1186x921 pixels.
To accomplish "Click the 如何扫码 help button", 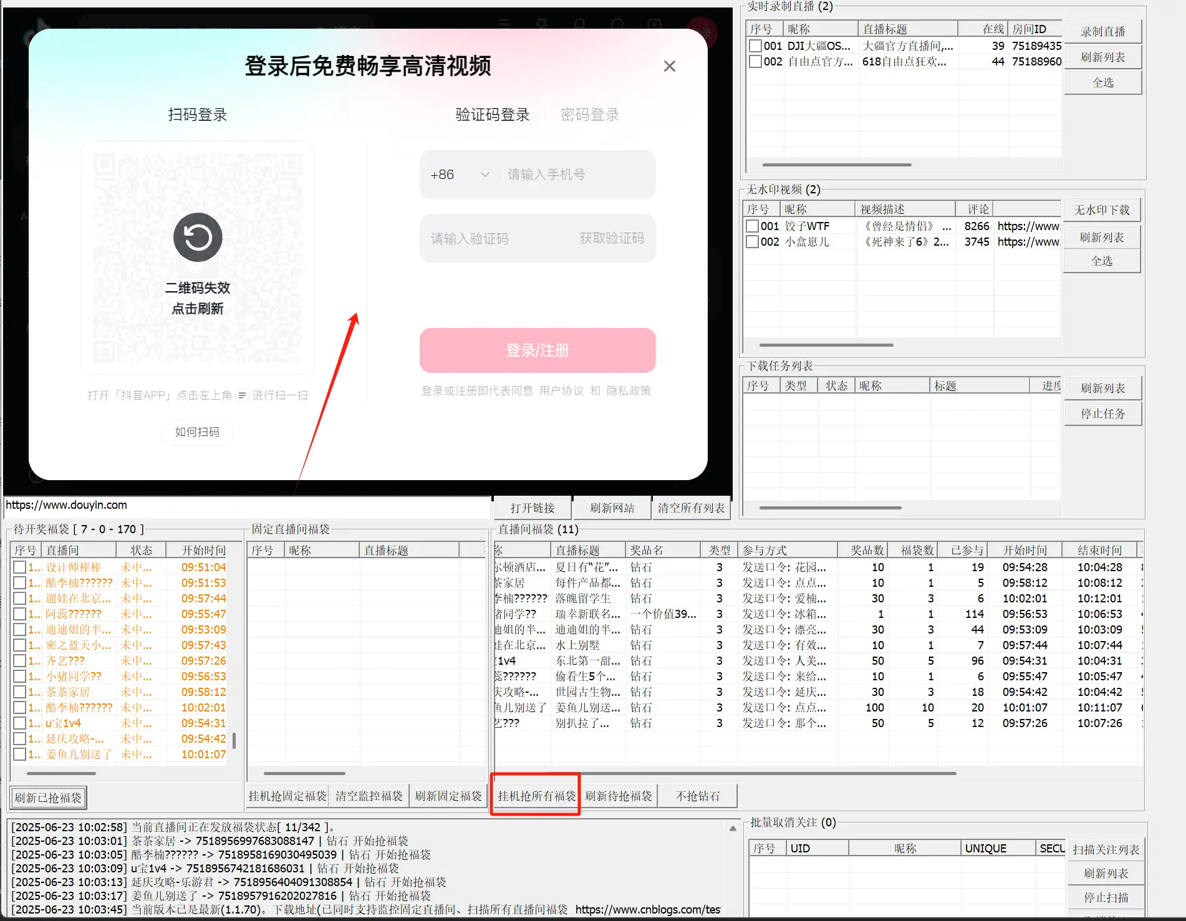I will 197,432.
